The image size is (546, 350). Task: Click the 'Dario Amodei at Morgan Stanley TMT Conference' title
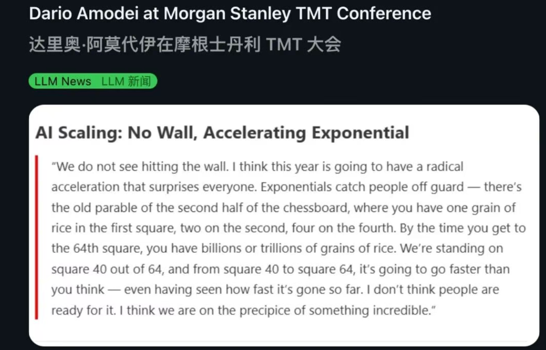pos(230,13)
